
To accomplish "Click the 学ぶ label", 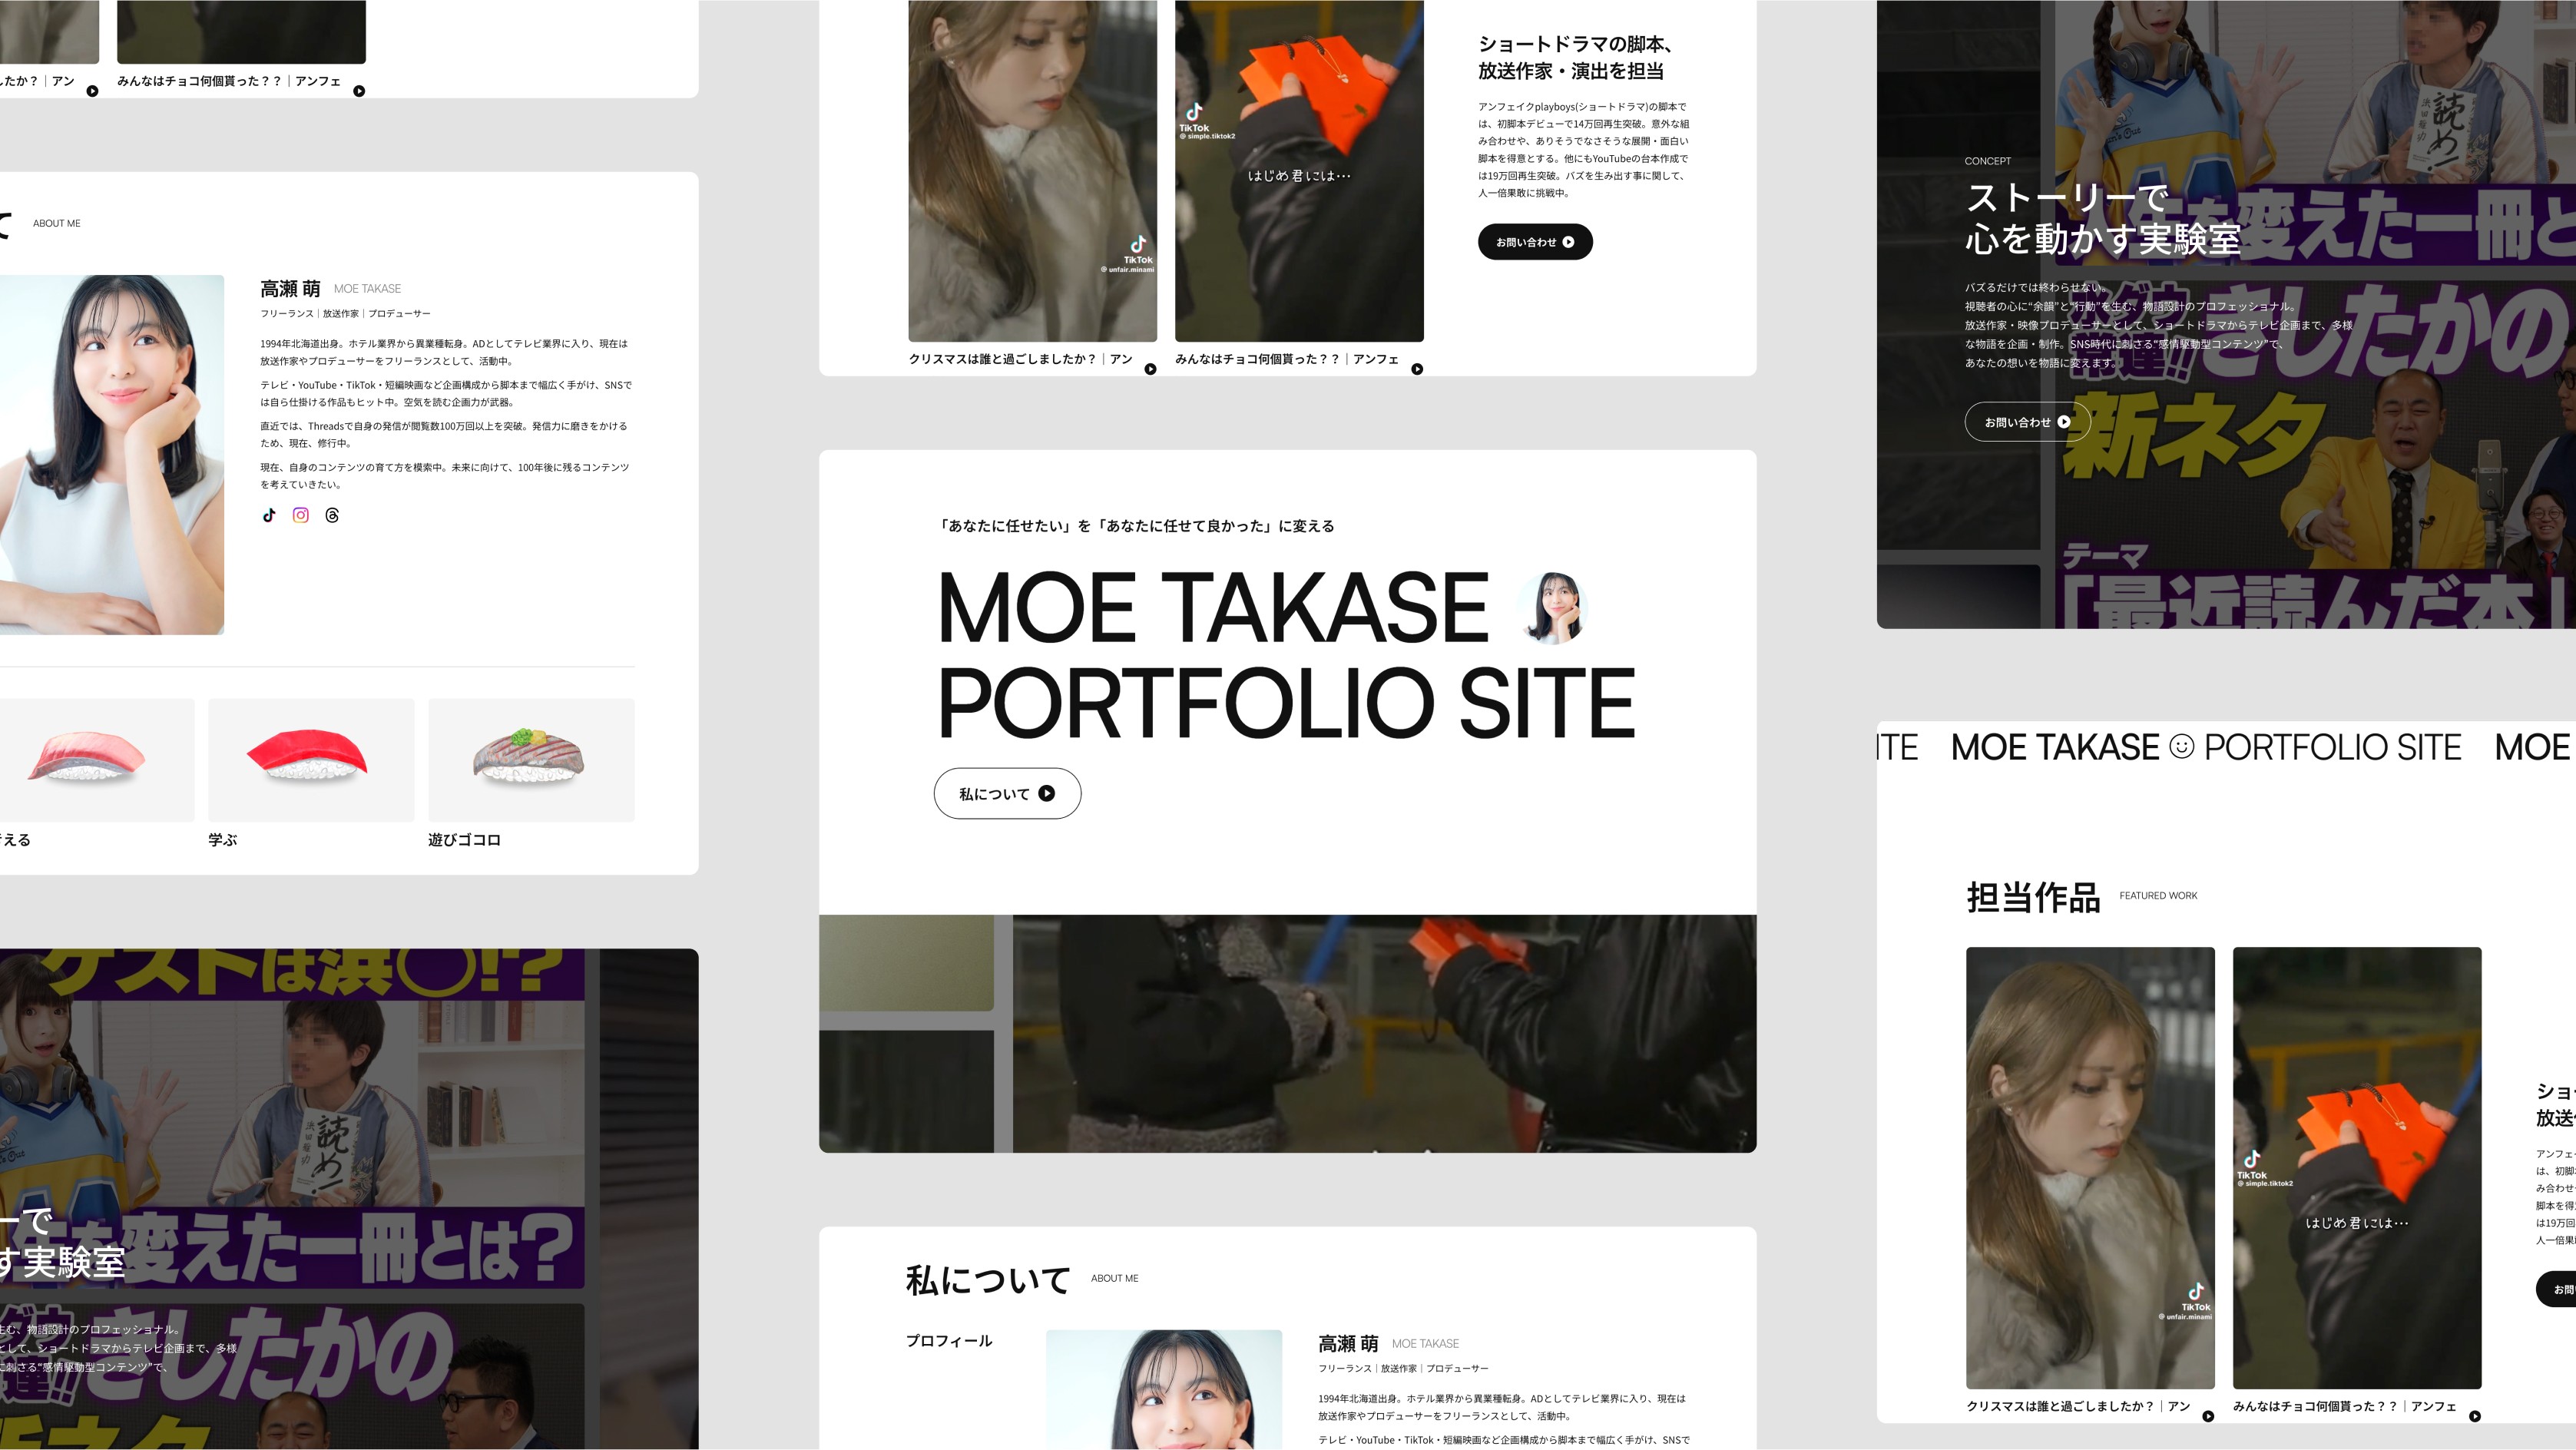I will pyautogui.click(x=222, y=840).
